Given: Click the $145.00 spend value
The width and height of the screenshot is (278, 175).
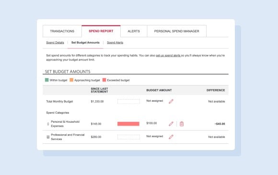Looking at the screenshot, I should coord(96,124).
